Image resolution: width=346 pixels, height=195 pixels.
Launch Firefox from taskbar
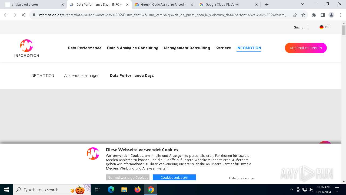coord(138,190)
